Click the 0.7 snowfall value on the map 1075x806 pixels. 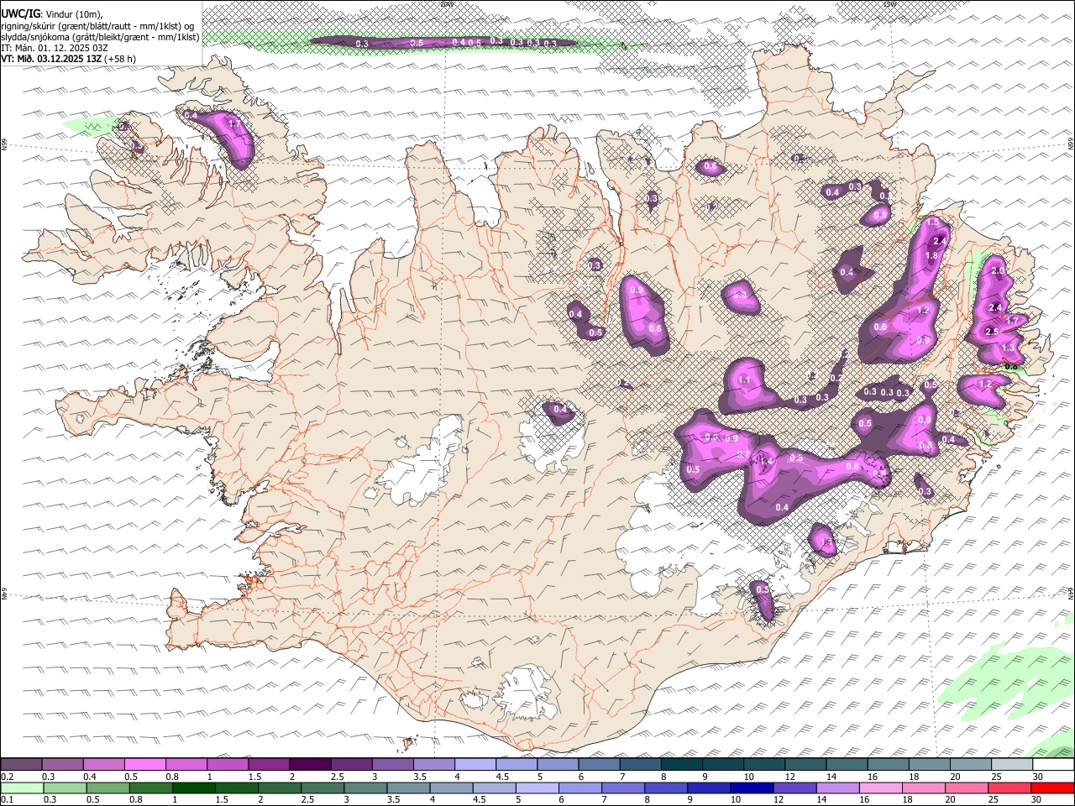tap(743, 455)
